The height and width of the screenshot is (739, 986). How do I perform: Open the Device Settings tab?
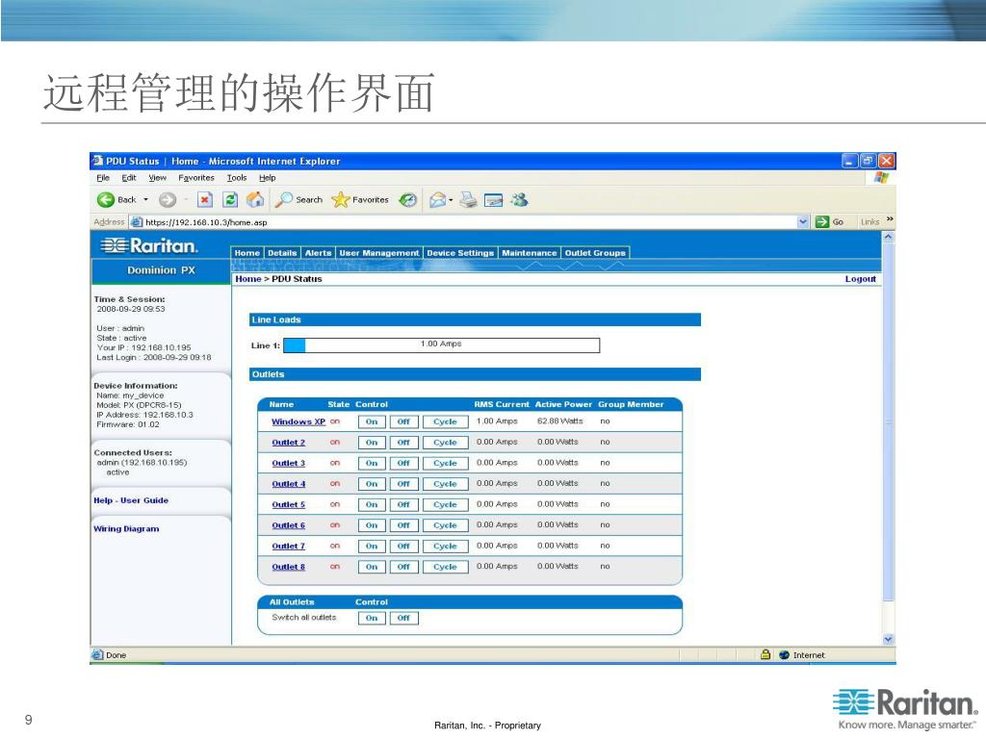point(460,253)
